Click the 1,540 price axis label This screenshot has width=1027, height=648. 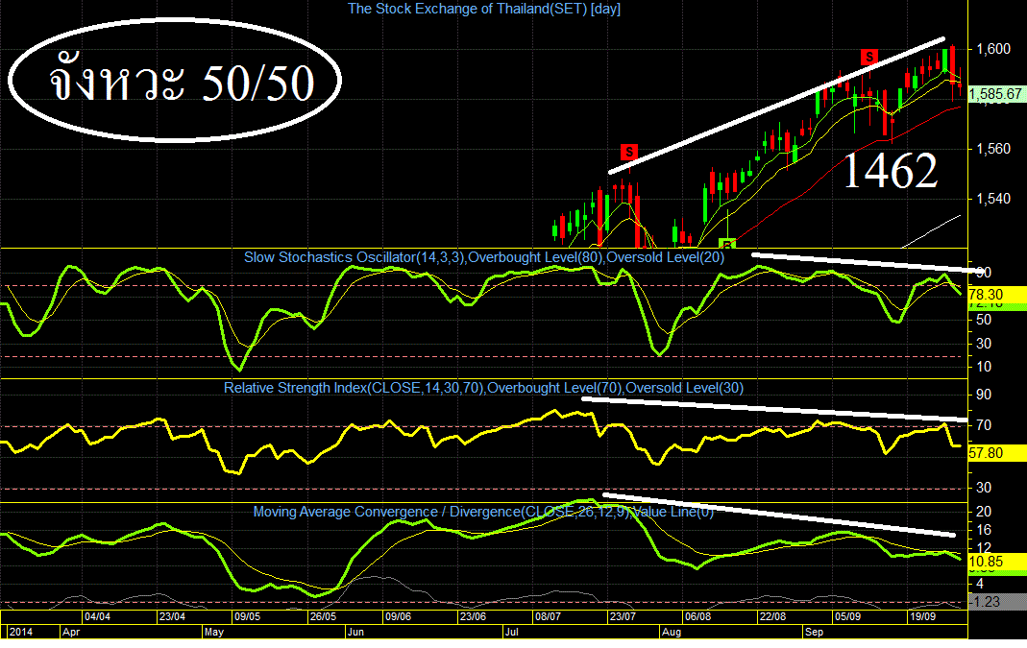click(x=993, y=199)
